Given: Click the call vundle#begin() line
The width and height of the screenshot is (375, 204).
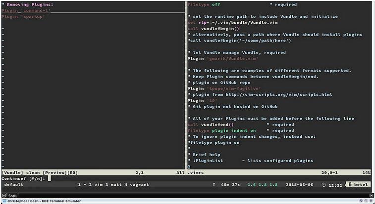Looking at the screenshot, I should tap(214, 28).
